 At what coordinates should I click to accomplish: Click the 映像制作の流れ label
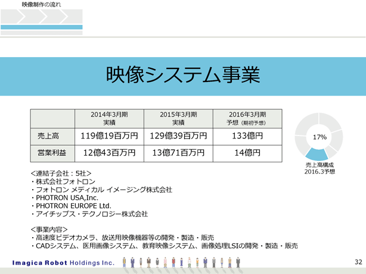(x=42, y=4)
